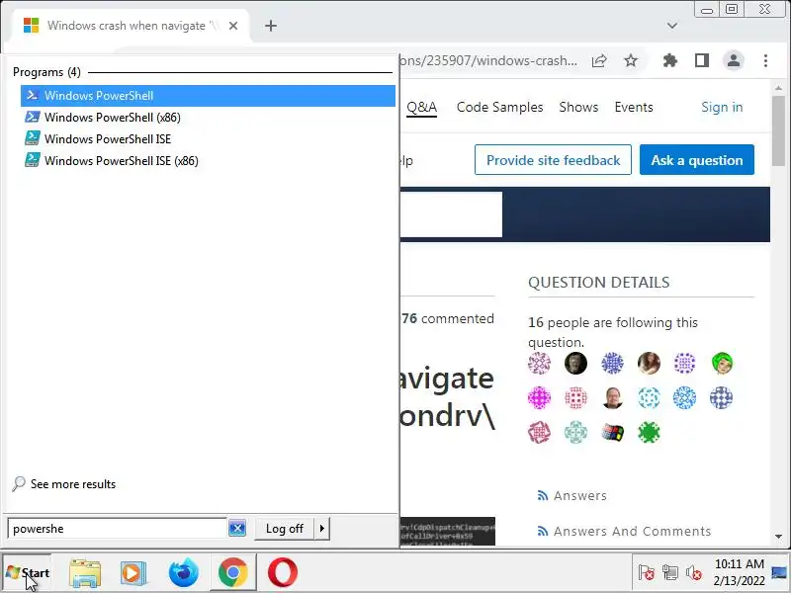791x593 pixels.
Task: Click the white search box in banner
Action: [451, 214]
